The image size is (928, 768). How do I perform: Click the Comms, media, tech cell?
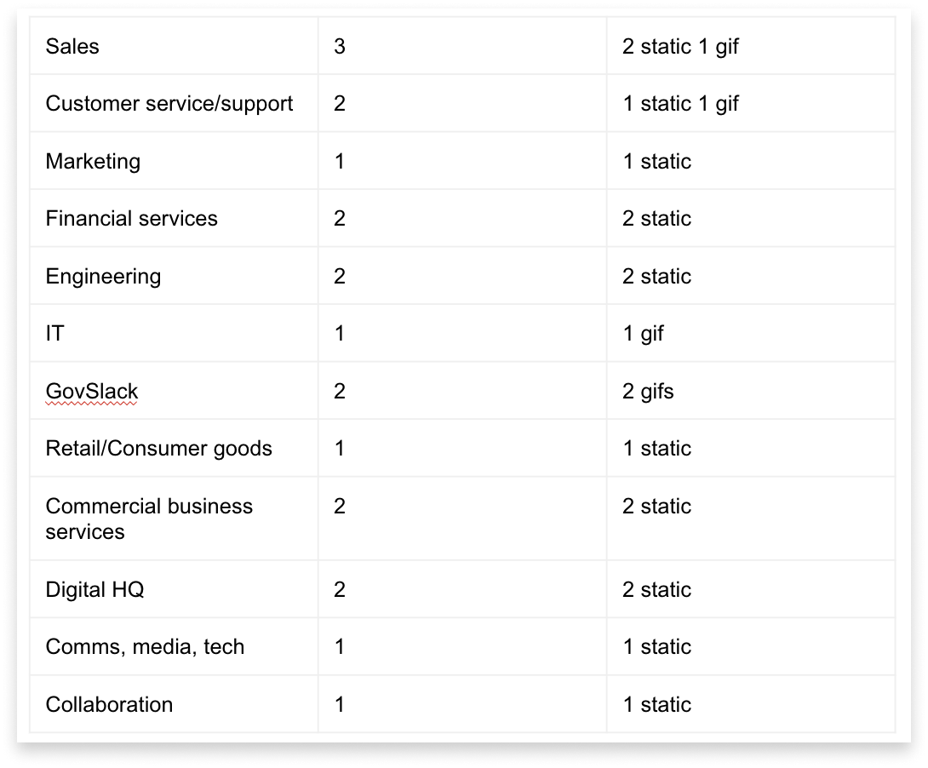tap(145, 647)
